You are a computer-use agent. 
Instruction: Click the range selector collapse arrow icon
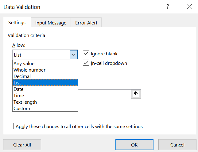136,94
